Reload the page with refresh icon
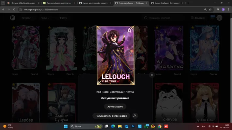The height and width of the screenshot is (130, 232). tap(14, 9)
